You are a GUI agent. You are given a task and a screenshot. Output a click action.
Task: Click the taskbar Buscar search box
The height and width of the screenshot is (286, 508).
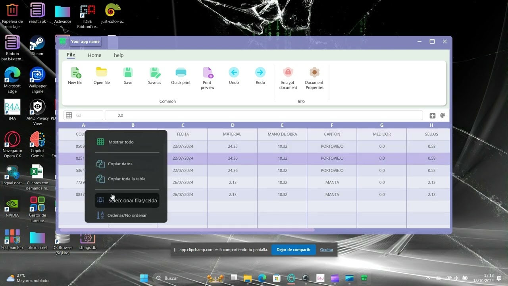(178, 278)
